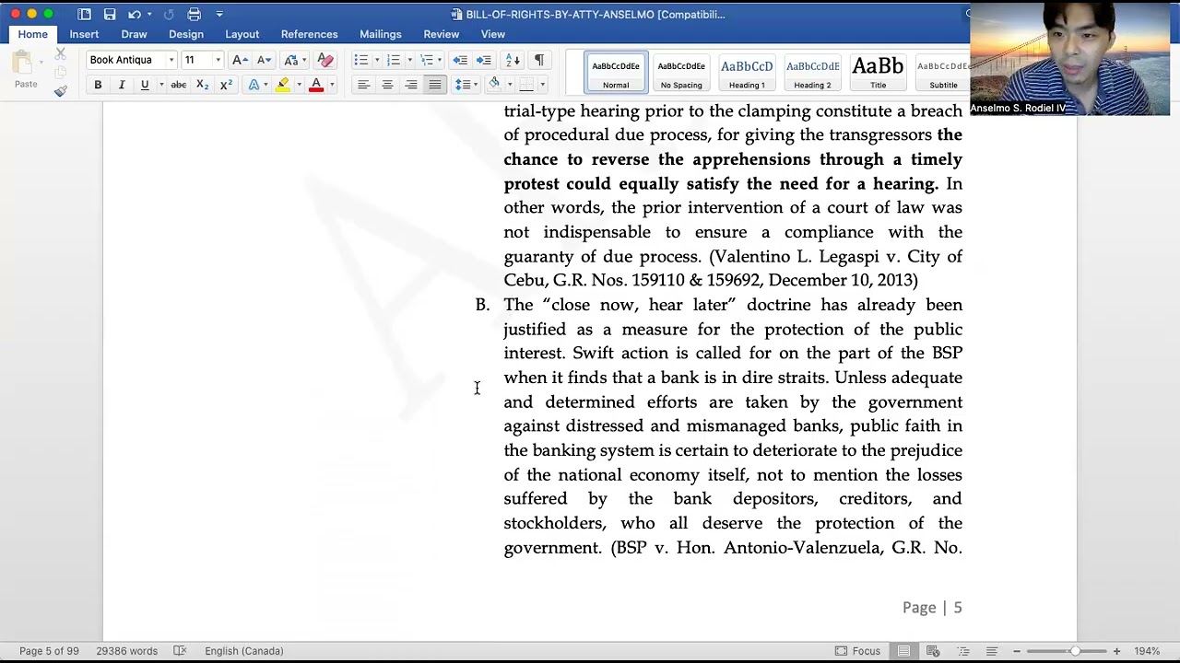
Task: Center align the text
Action: pos(387,85)
